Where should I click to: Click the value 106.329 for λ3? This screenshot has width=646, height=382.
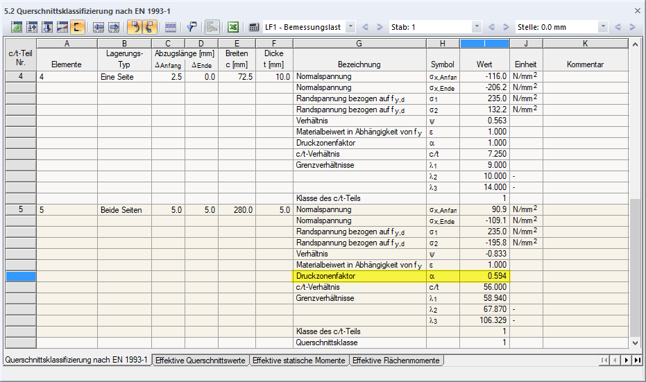pos(484,320)
